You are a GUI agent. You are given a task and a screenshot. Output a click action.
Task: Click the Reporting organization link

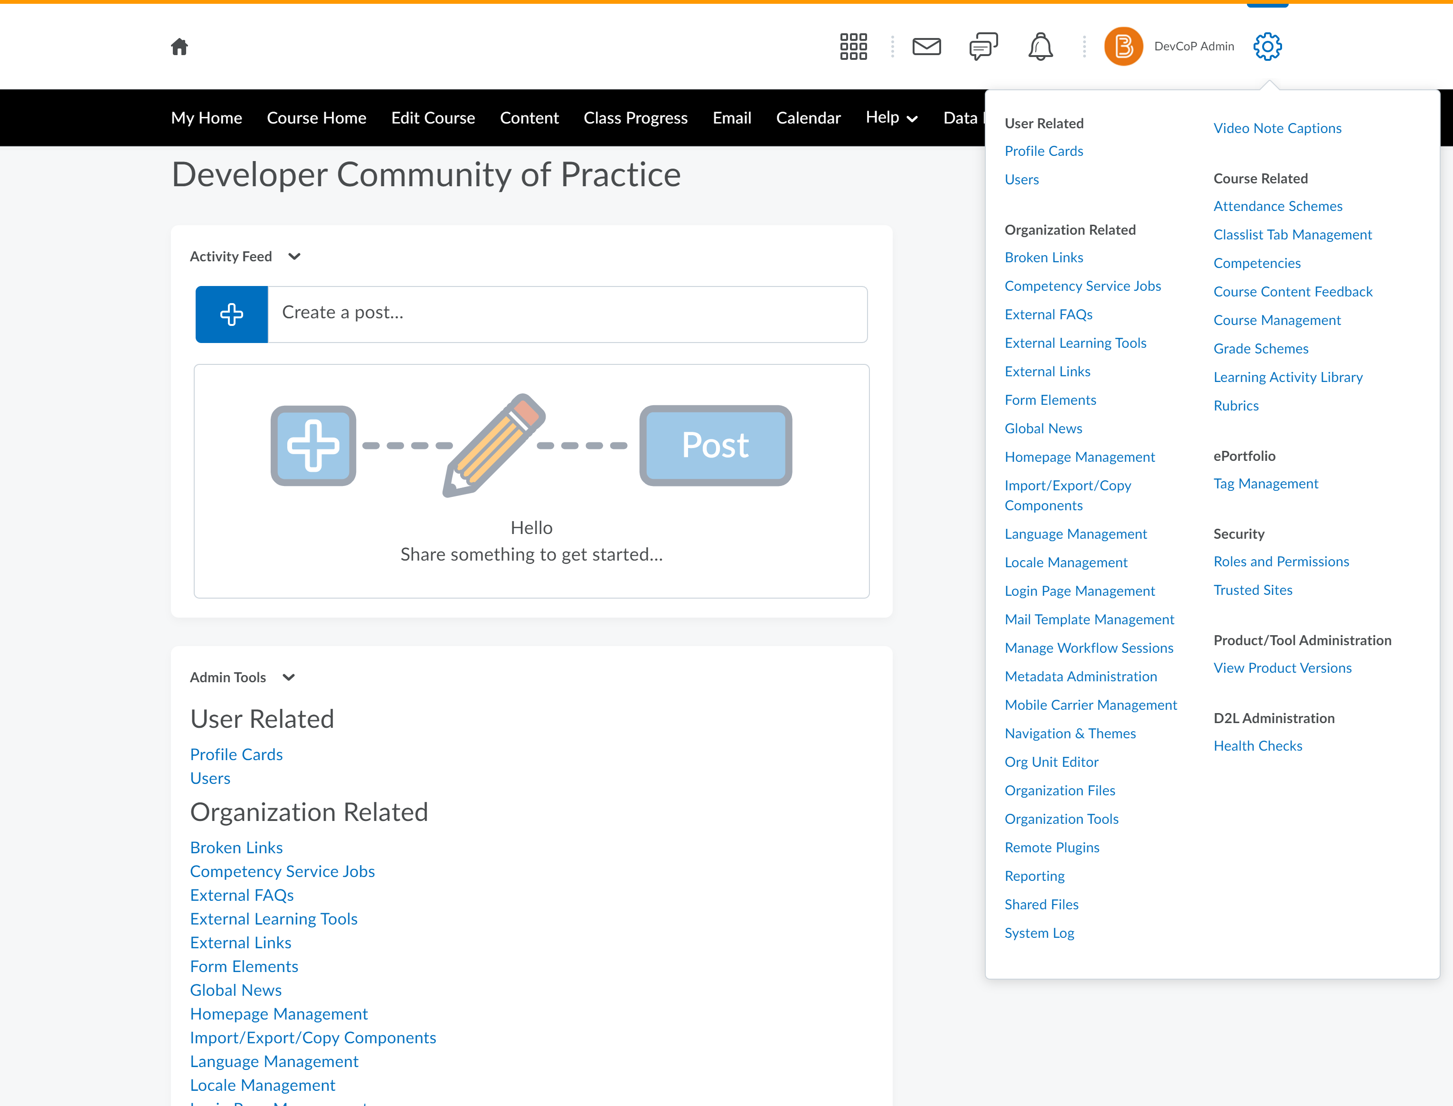click(x=1034, y=875)
